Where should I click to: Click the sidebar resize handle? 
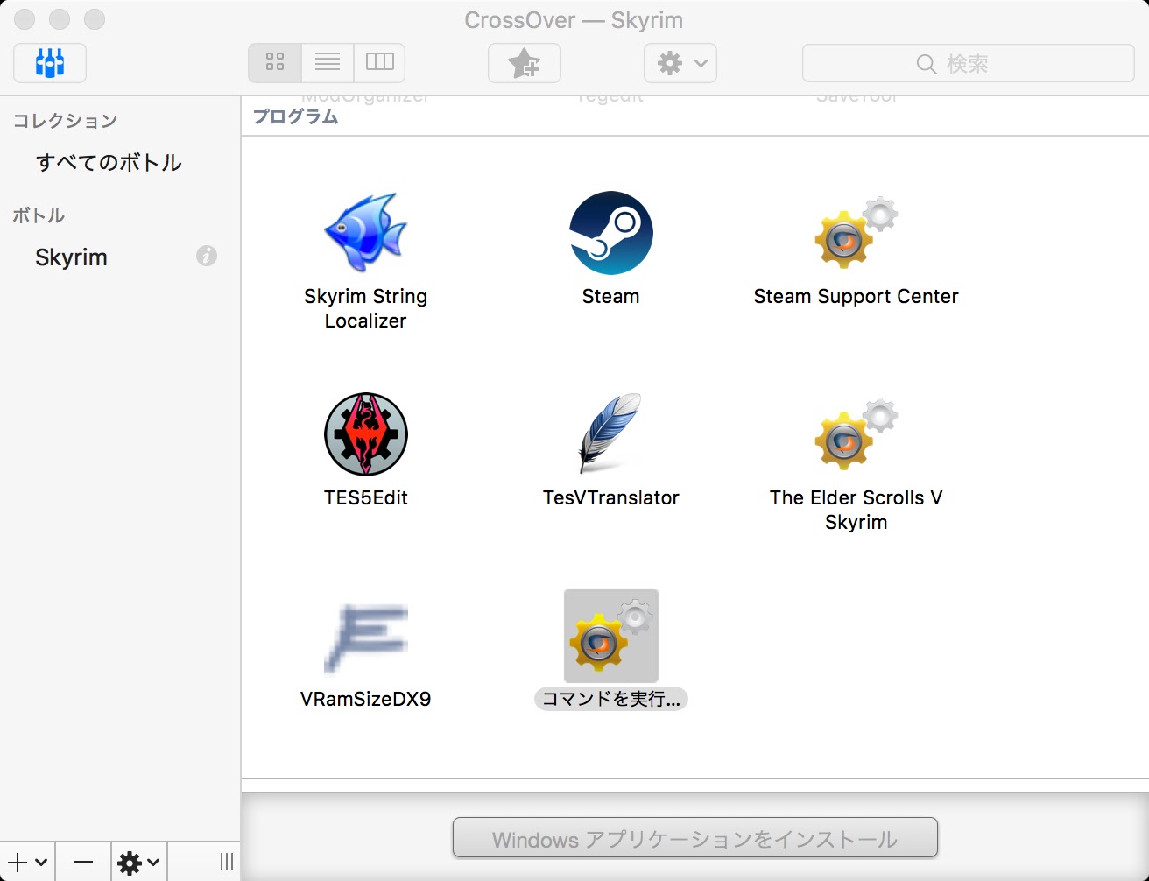(x=227, y=863)
